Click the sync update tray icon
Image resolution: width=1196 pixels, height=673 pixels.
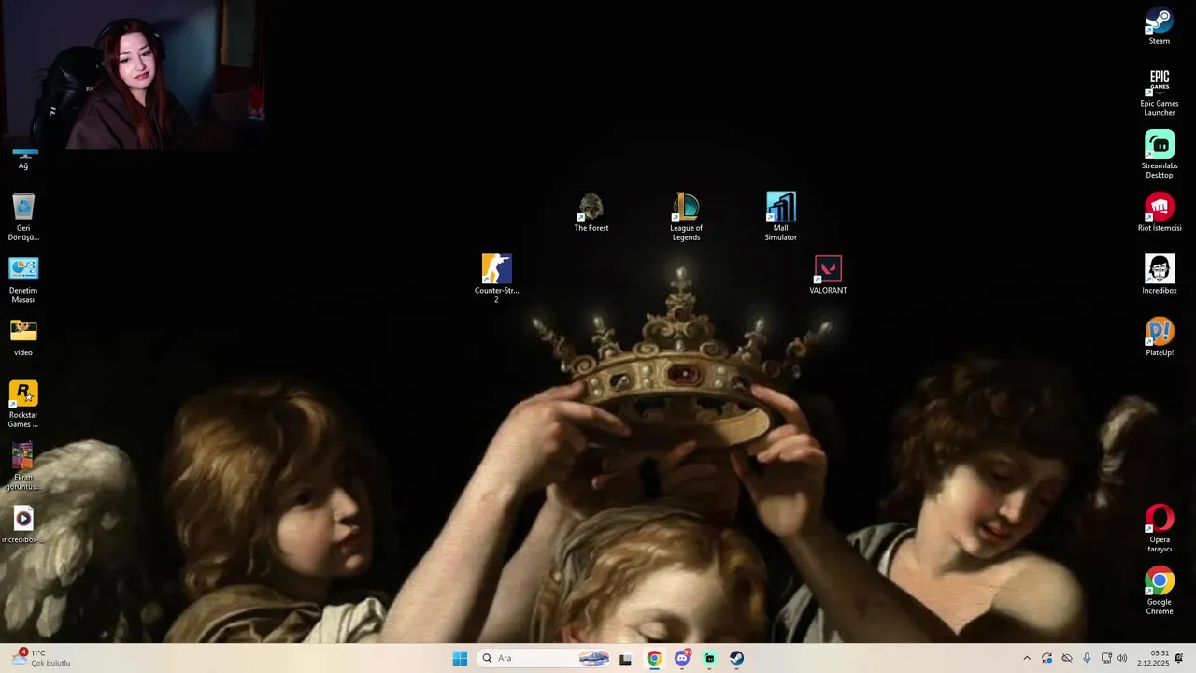coord(1047,658)
